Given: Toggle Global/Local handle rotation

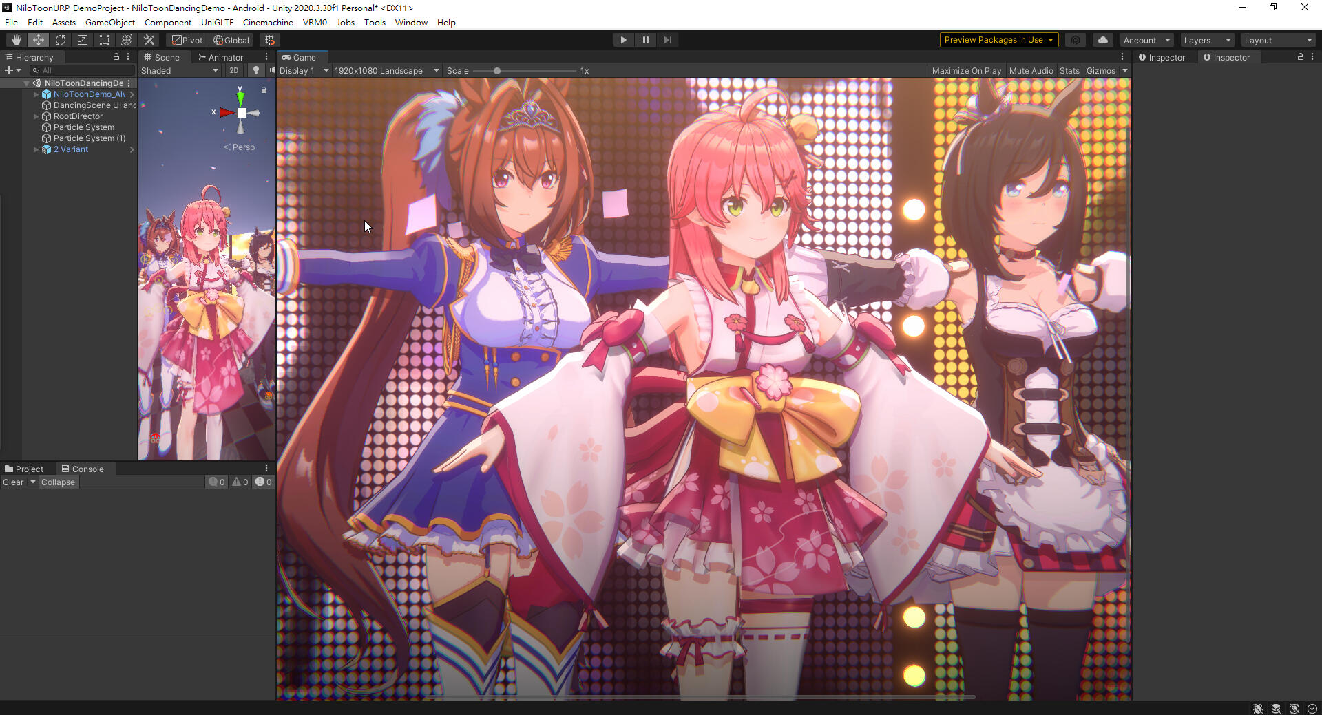Looking at the screenshot, I should [231, 40].
